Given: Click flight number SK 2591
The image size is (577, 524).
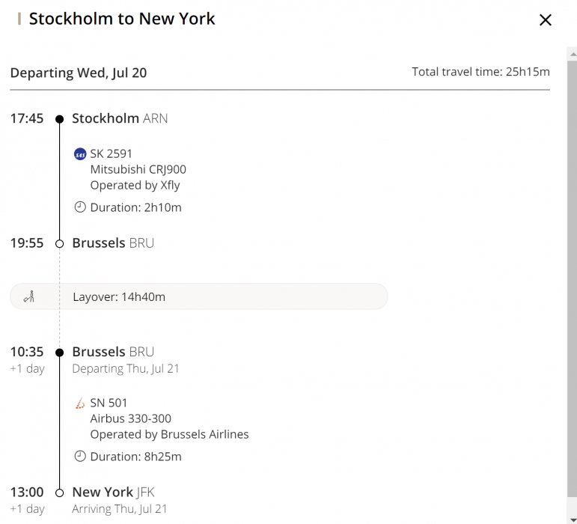Looking at the screenshot, I should (x=111, y=153).
